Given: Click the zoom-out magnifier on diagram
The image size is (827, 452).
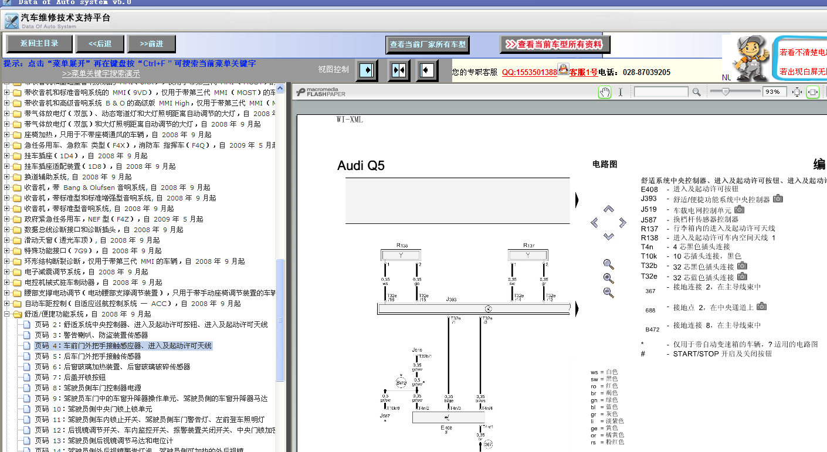Looking at the screenshot, I should click(608, 293).
